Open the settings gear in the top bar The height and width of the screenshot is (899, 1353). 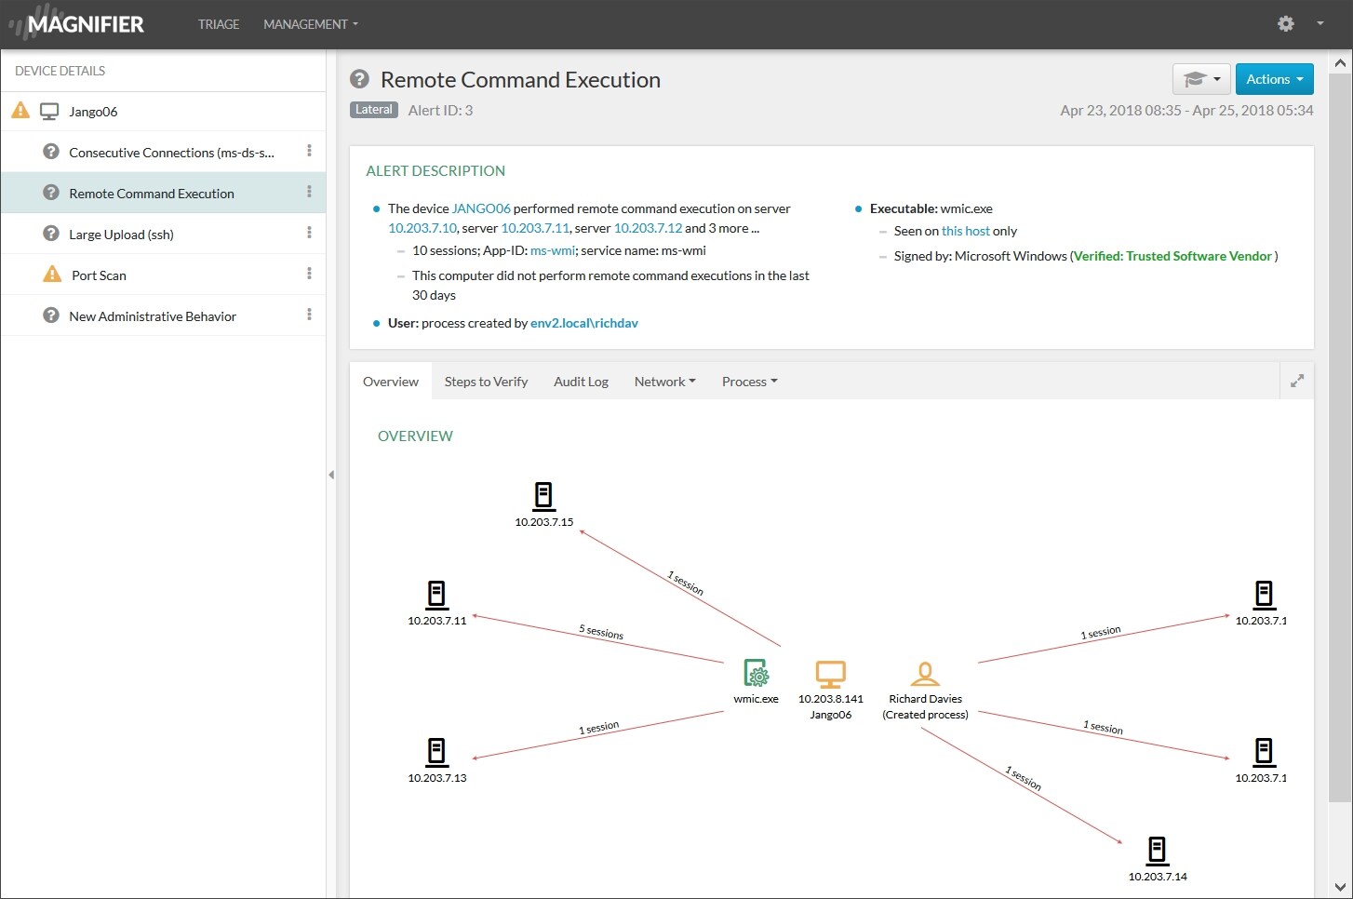click(x=1286, y=24)
